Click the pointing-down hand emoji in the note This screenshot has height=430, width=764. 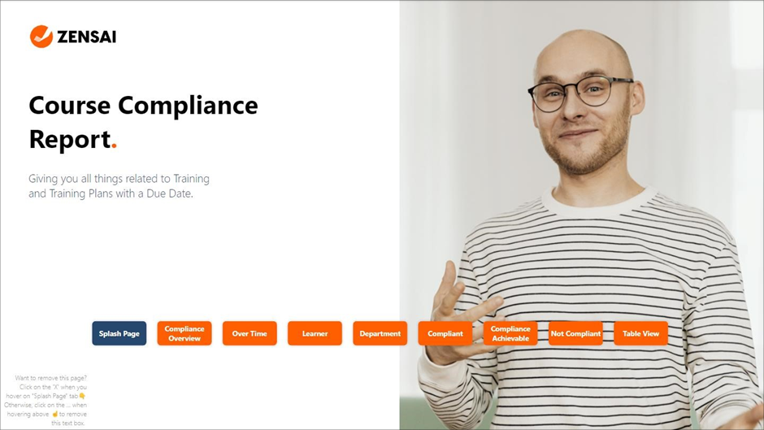click(82, 396)
